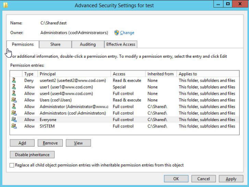
Task: Sort by the Applies to column header
Action: tap(208, 74)
